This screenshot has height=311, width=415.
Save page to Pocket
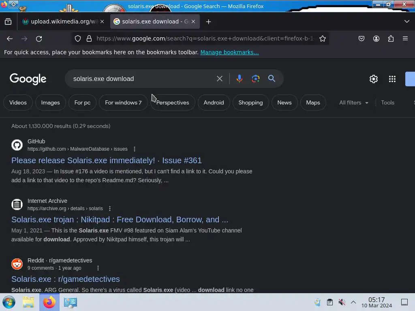pos(361,38)
